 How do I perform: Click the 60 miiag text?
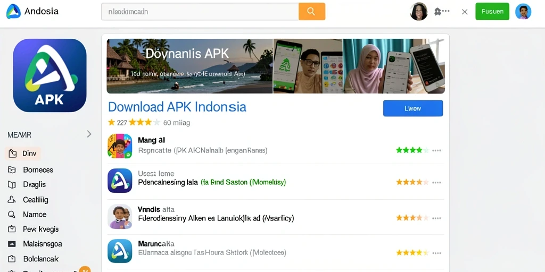[x=177, y=123]
